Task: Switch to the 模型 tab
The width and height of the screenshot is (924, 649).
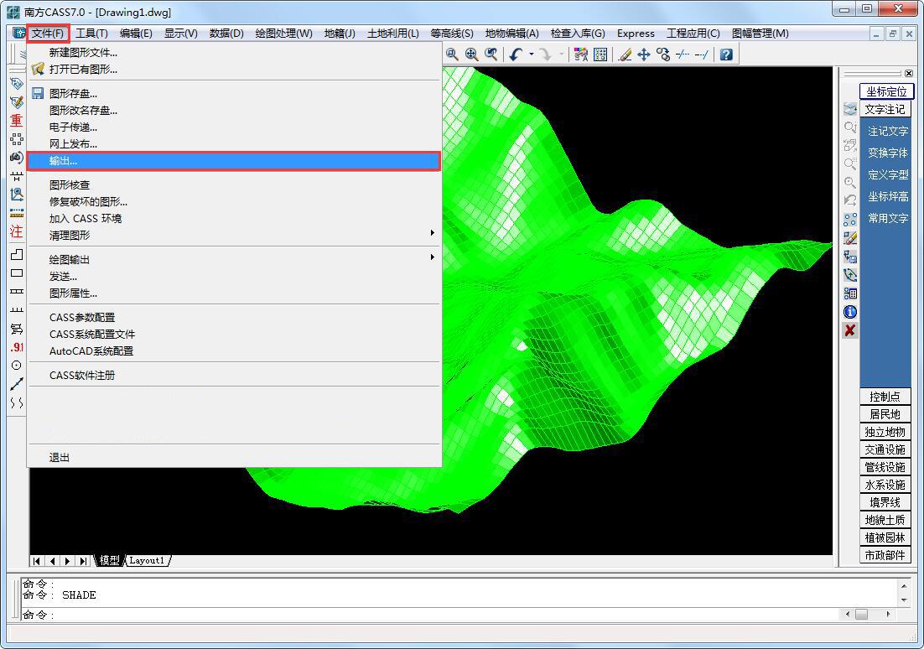Action: (x=109, y=561)
